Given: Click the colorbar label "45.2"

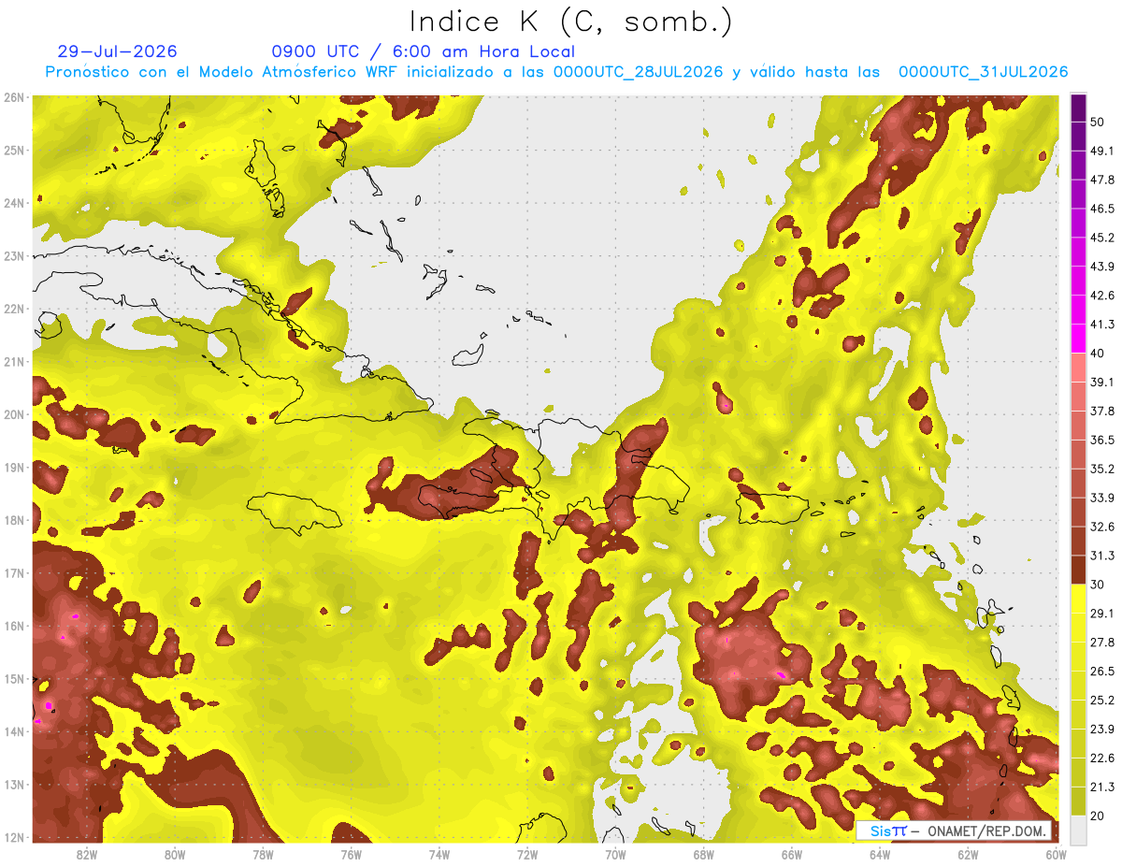Looking at the screenshot, I should (x=1102, y=238).
